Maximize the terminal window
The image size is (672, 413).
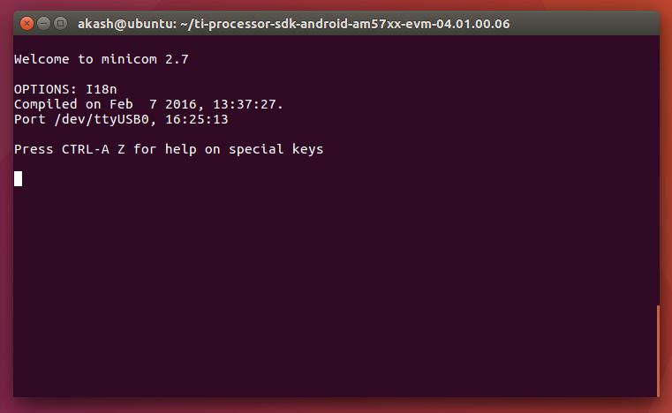(x=60, y=24)
